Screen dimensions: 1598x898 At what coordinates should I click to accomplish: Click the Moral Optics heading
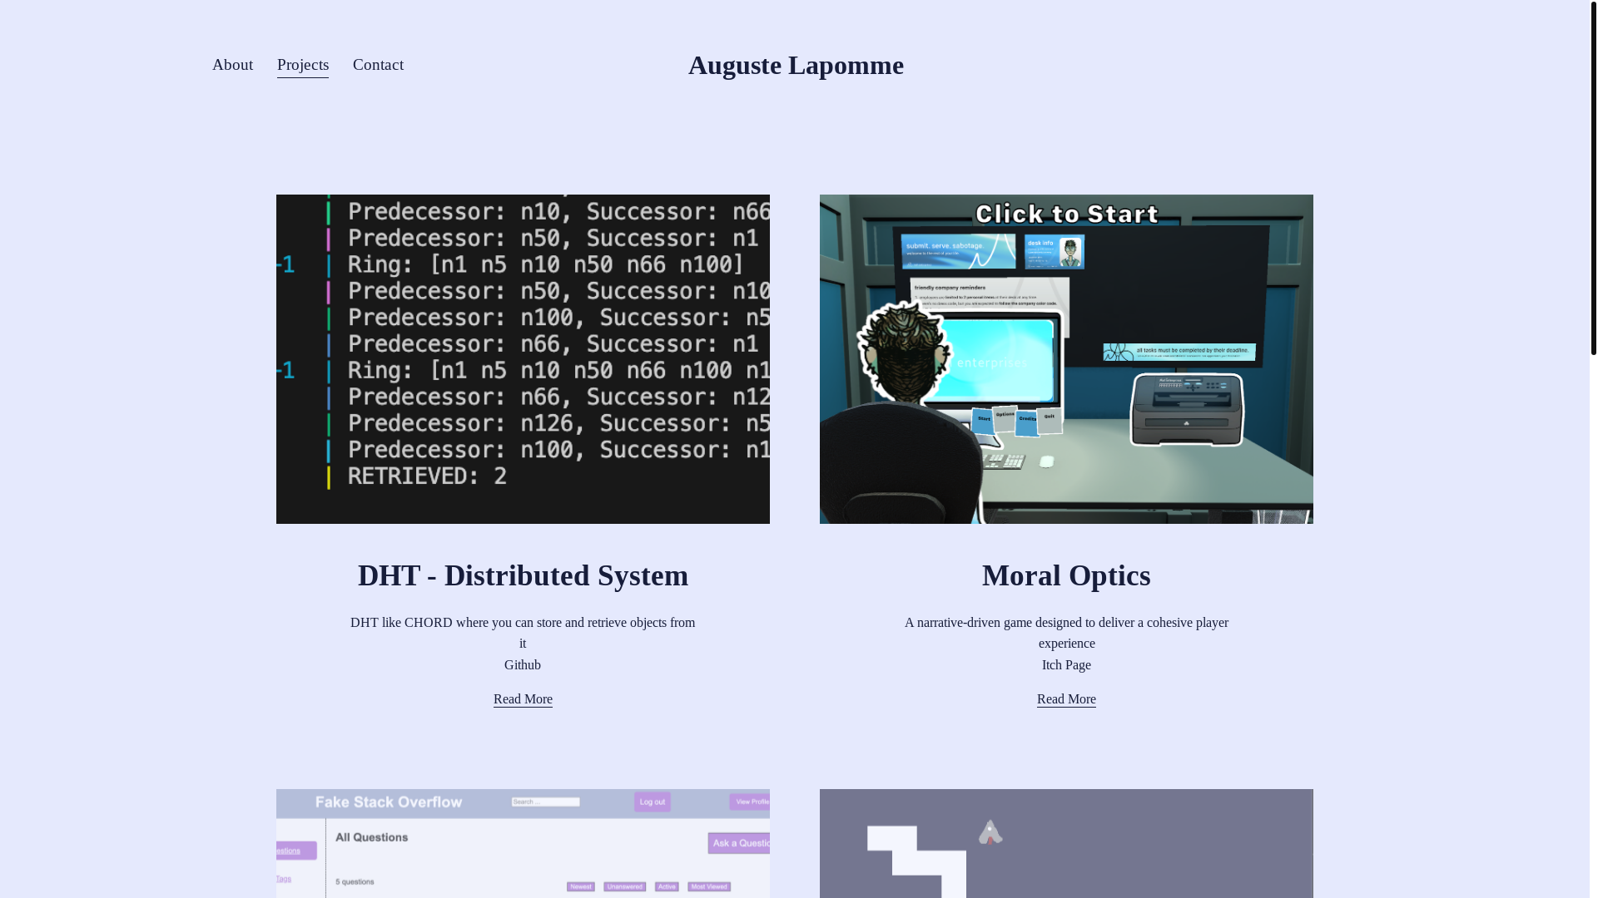pyautogui.click(x=1066, y=575)
